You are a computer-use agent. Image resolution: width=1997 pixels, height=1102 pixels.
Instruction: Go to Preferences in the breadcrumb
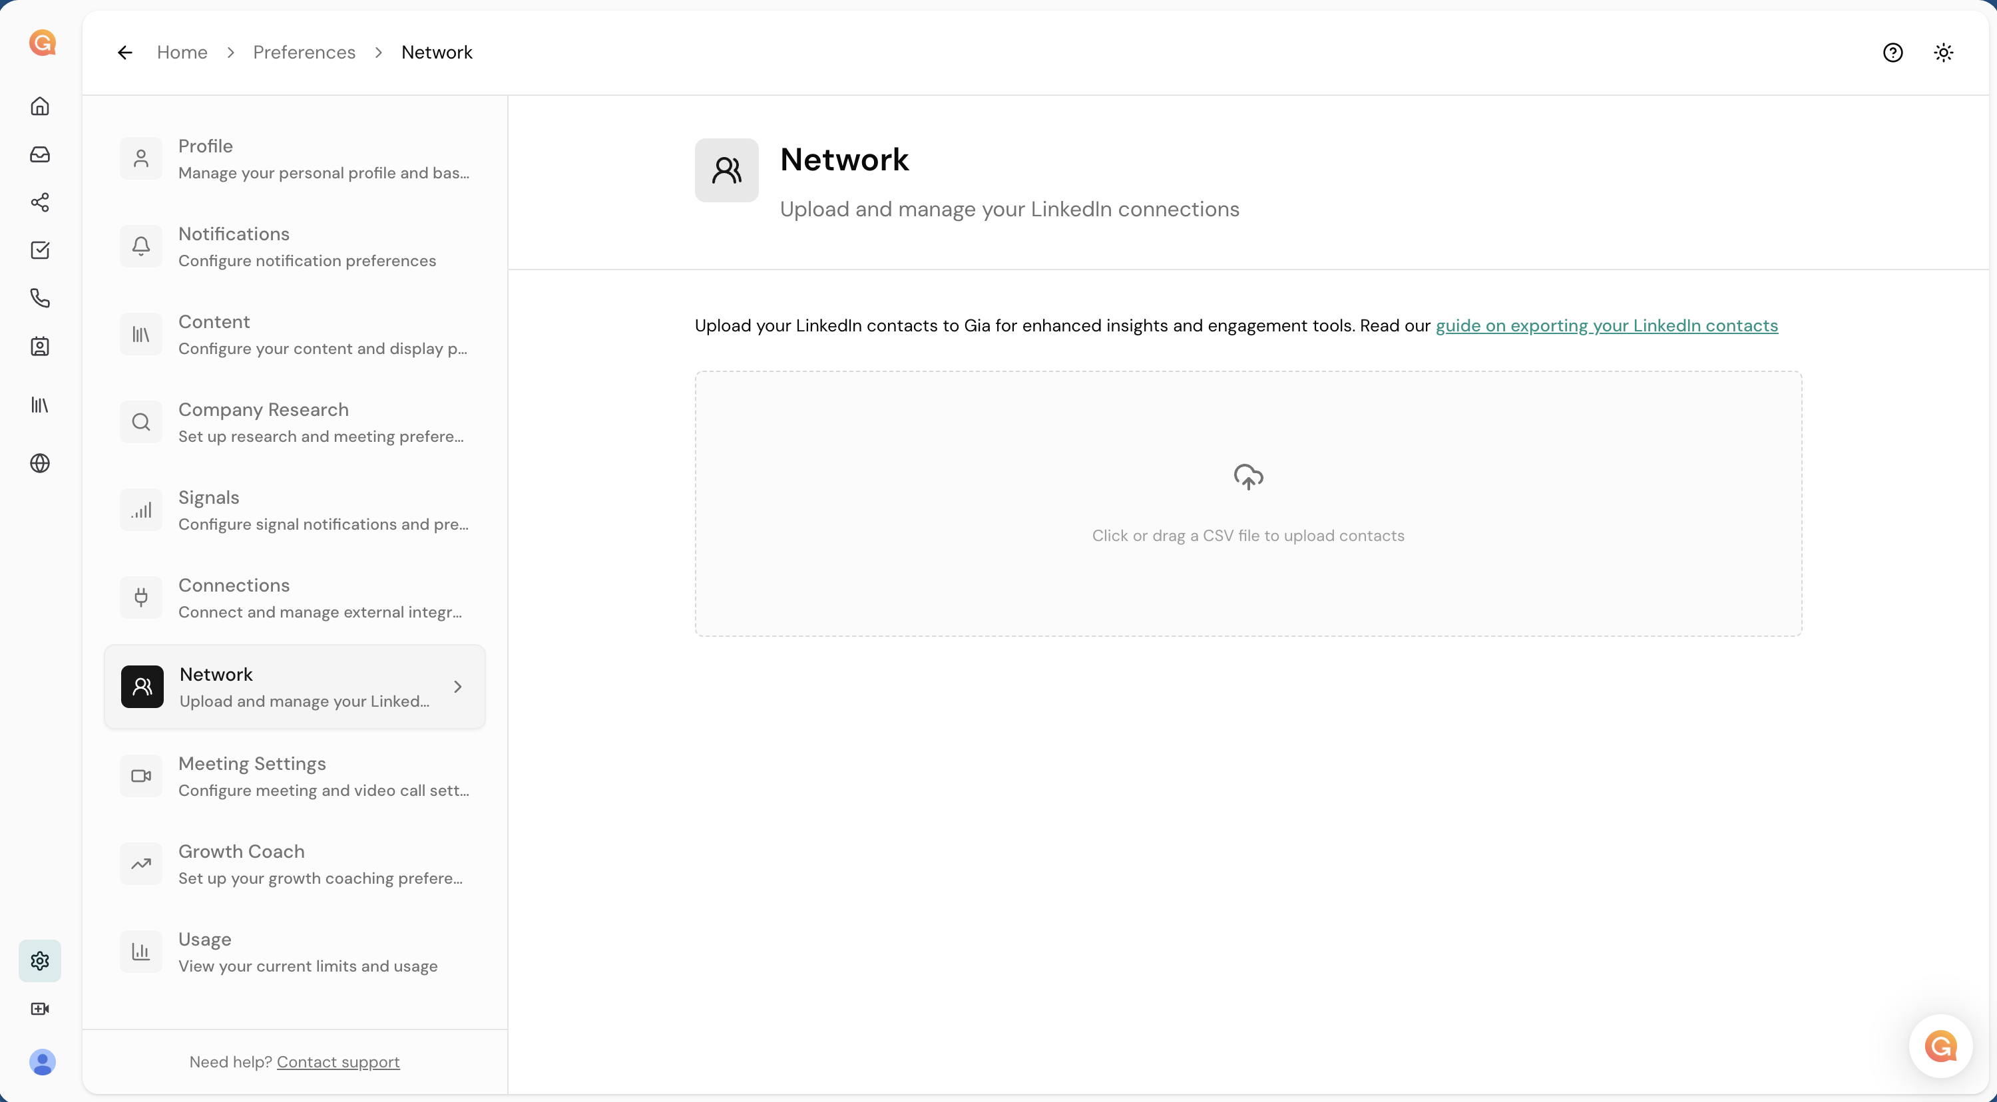pos(304,52)
